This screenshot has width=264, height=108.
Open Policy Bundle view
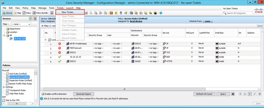pos(40,13)
